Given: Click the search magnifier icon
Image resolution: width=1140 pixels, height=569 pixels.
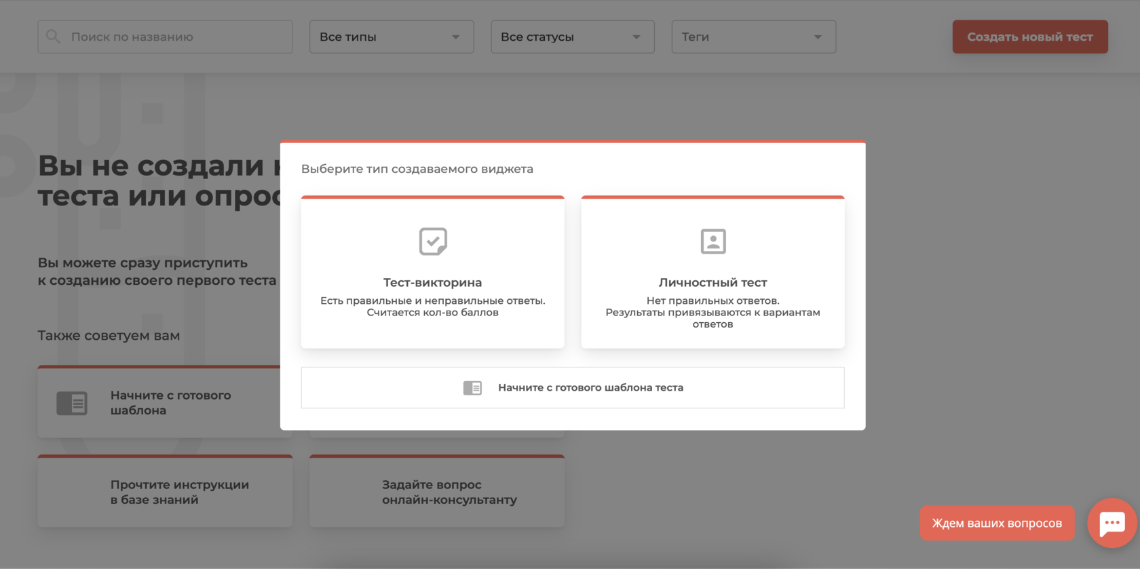Looking at the screenshot, I should pyautogui.click(x=53, y=37).
